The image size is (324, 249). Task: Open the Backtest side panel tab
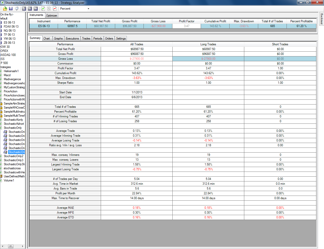322,19
